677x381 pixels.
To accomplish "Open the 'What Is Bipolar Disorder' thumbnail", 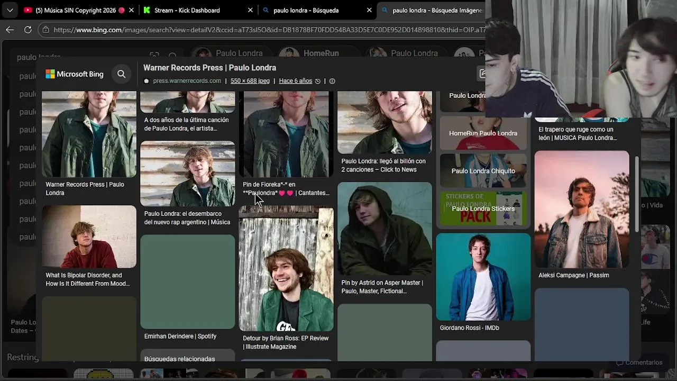I will point(89,237).
